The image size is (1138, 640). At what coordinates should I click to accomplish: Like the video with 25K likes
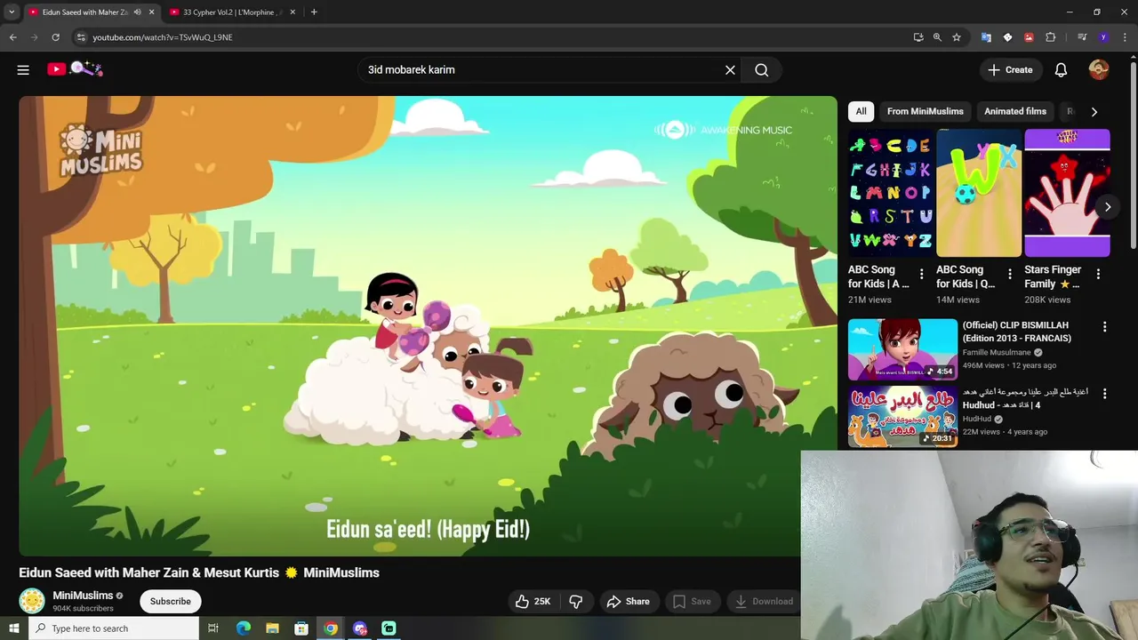pos(533,602)
